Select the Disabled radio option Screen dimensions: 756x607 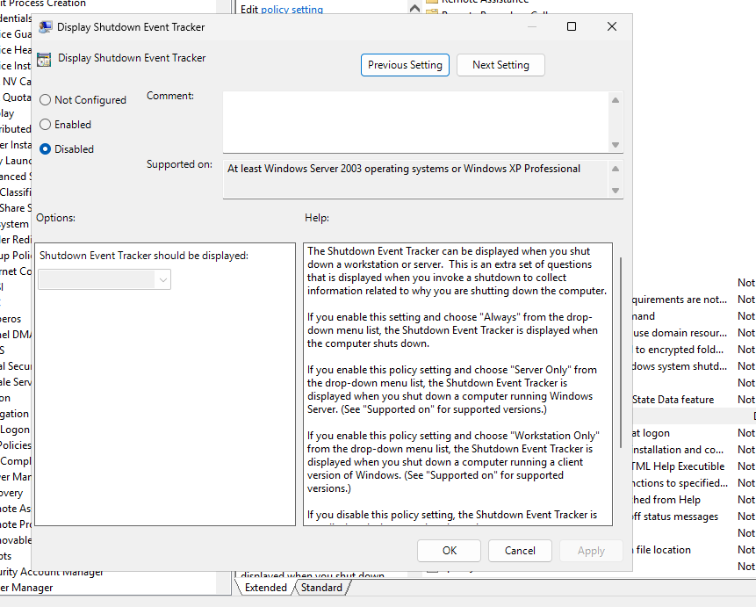point(46,149)
